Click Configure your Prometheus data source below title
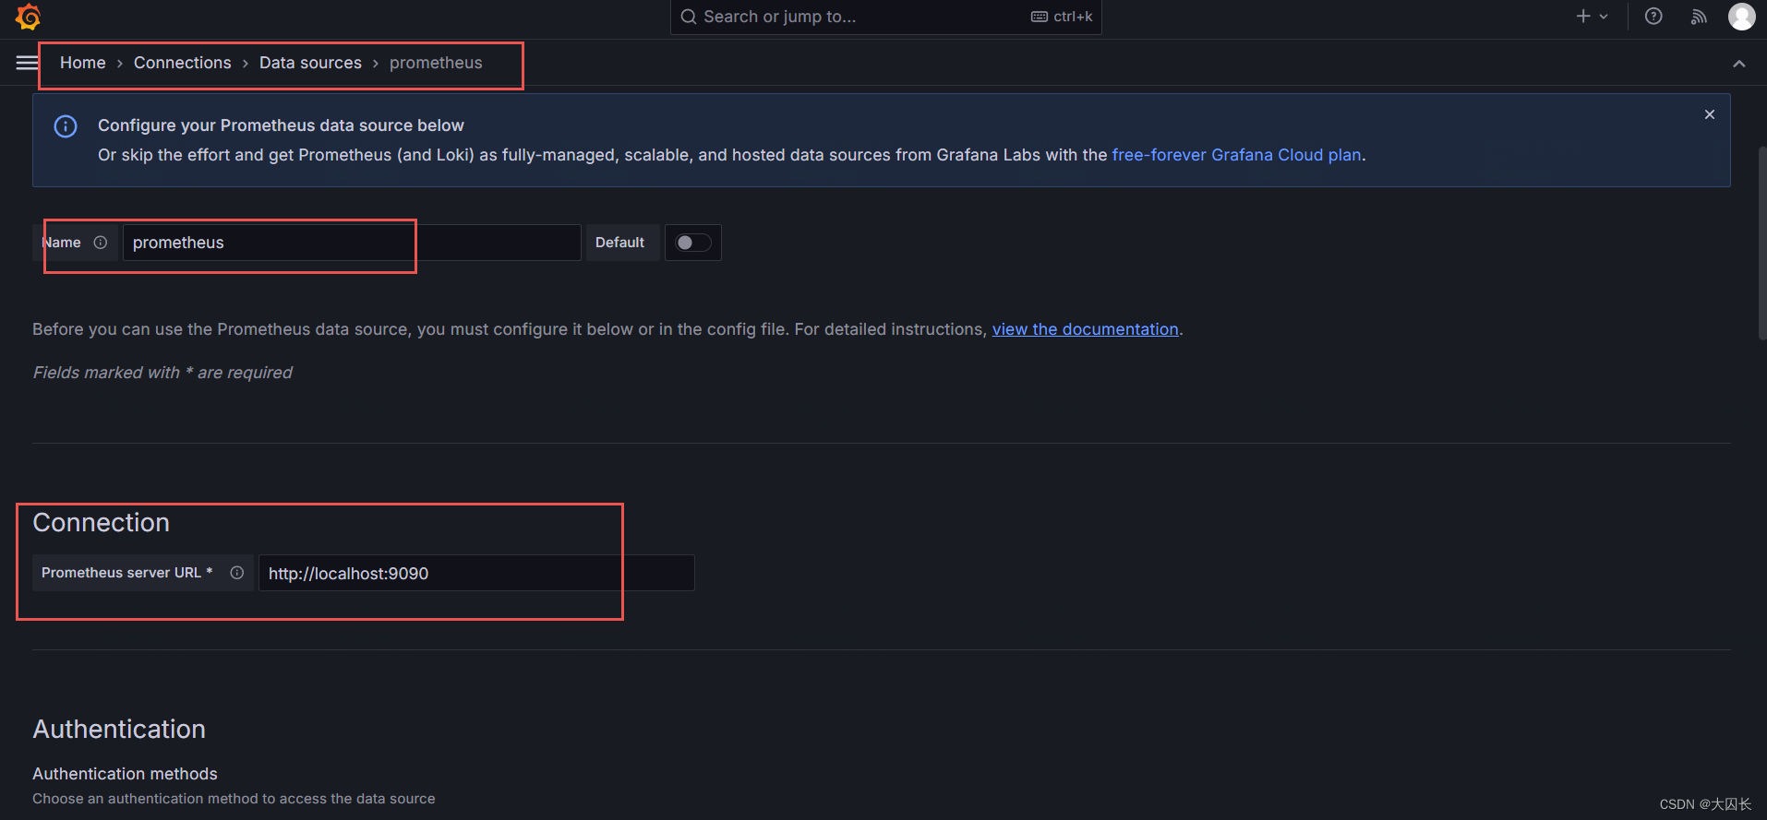Screen dimensions: 1767x820 point(281,125)
